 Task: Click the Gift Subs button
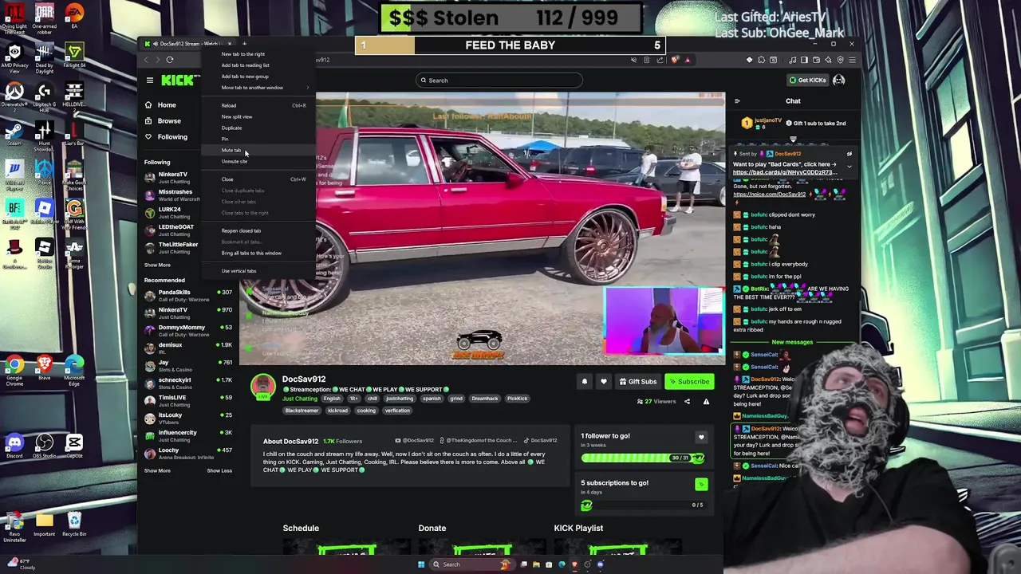[x=638, y=382]
